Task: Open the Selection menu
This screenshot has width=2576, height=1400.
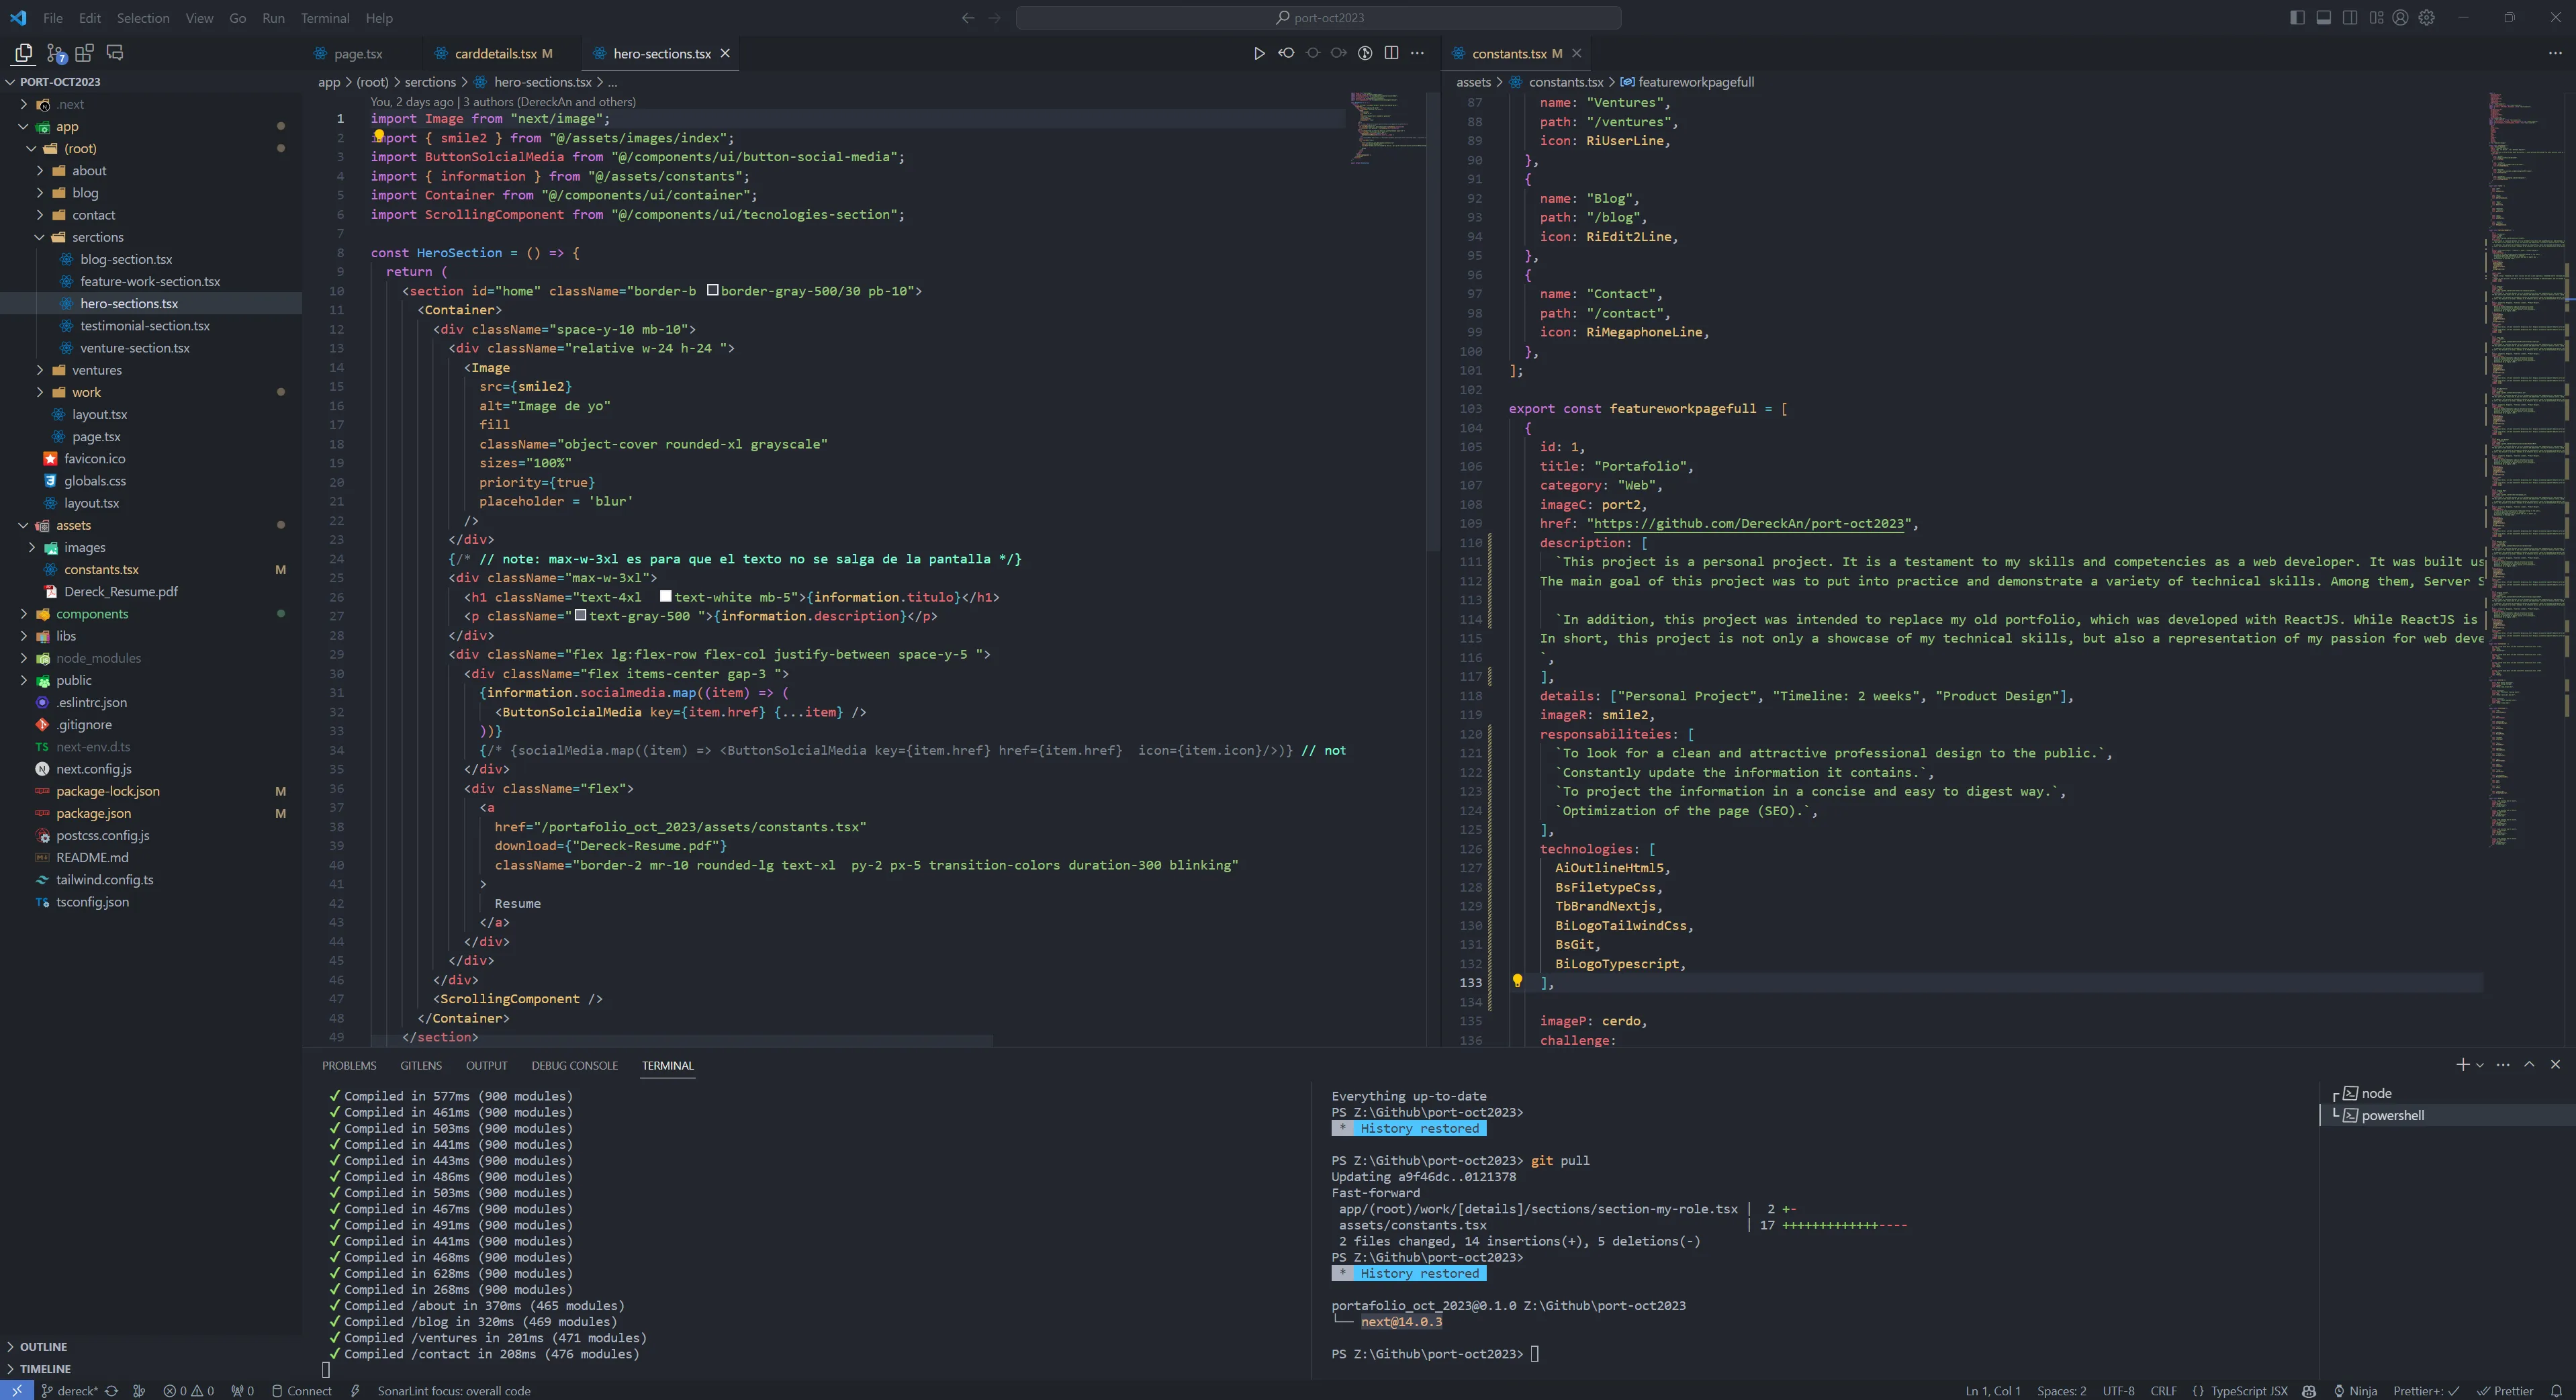Action: click(143, 18)
